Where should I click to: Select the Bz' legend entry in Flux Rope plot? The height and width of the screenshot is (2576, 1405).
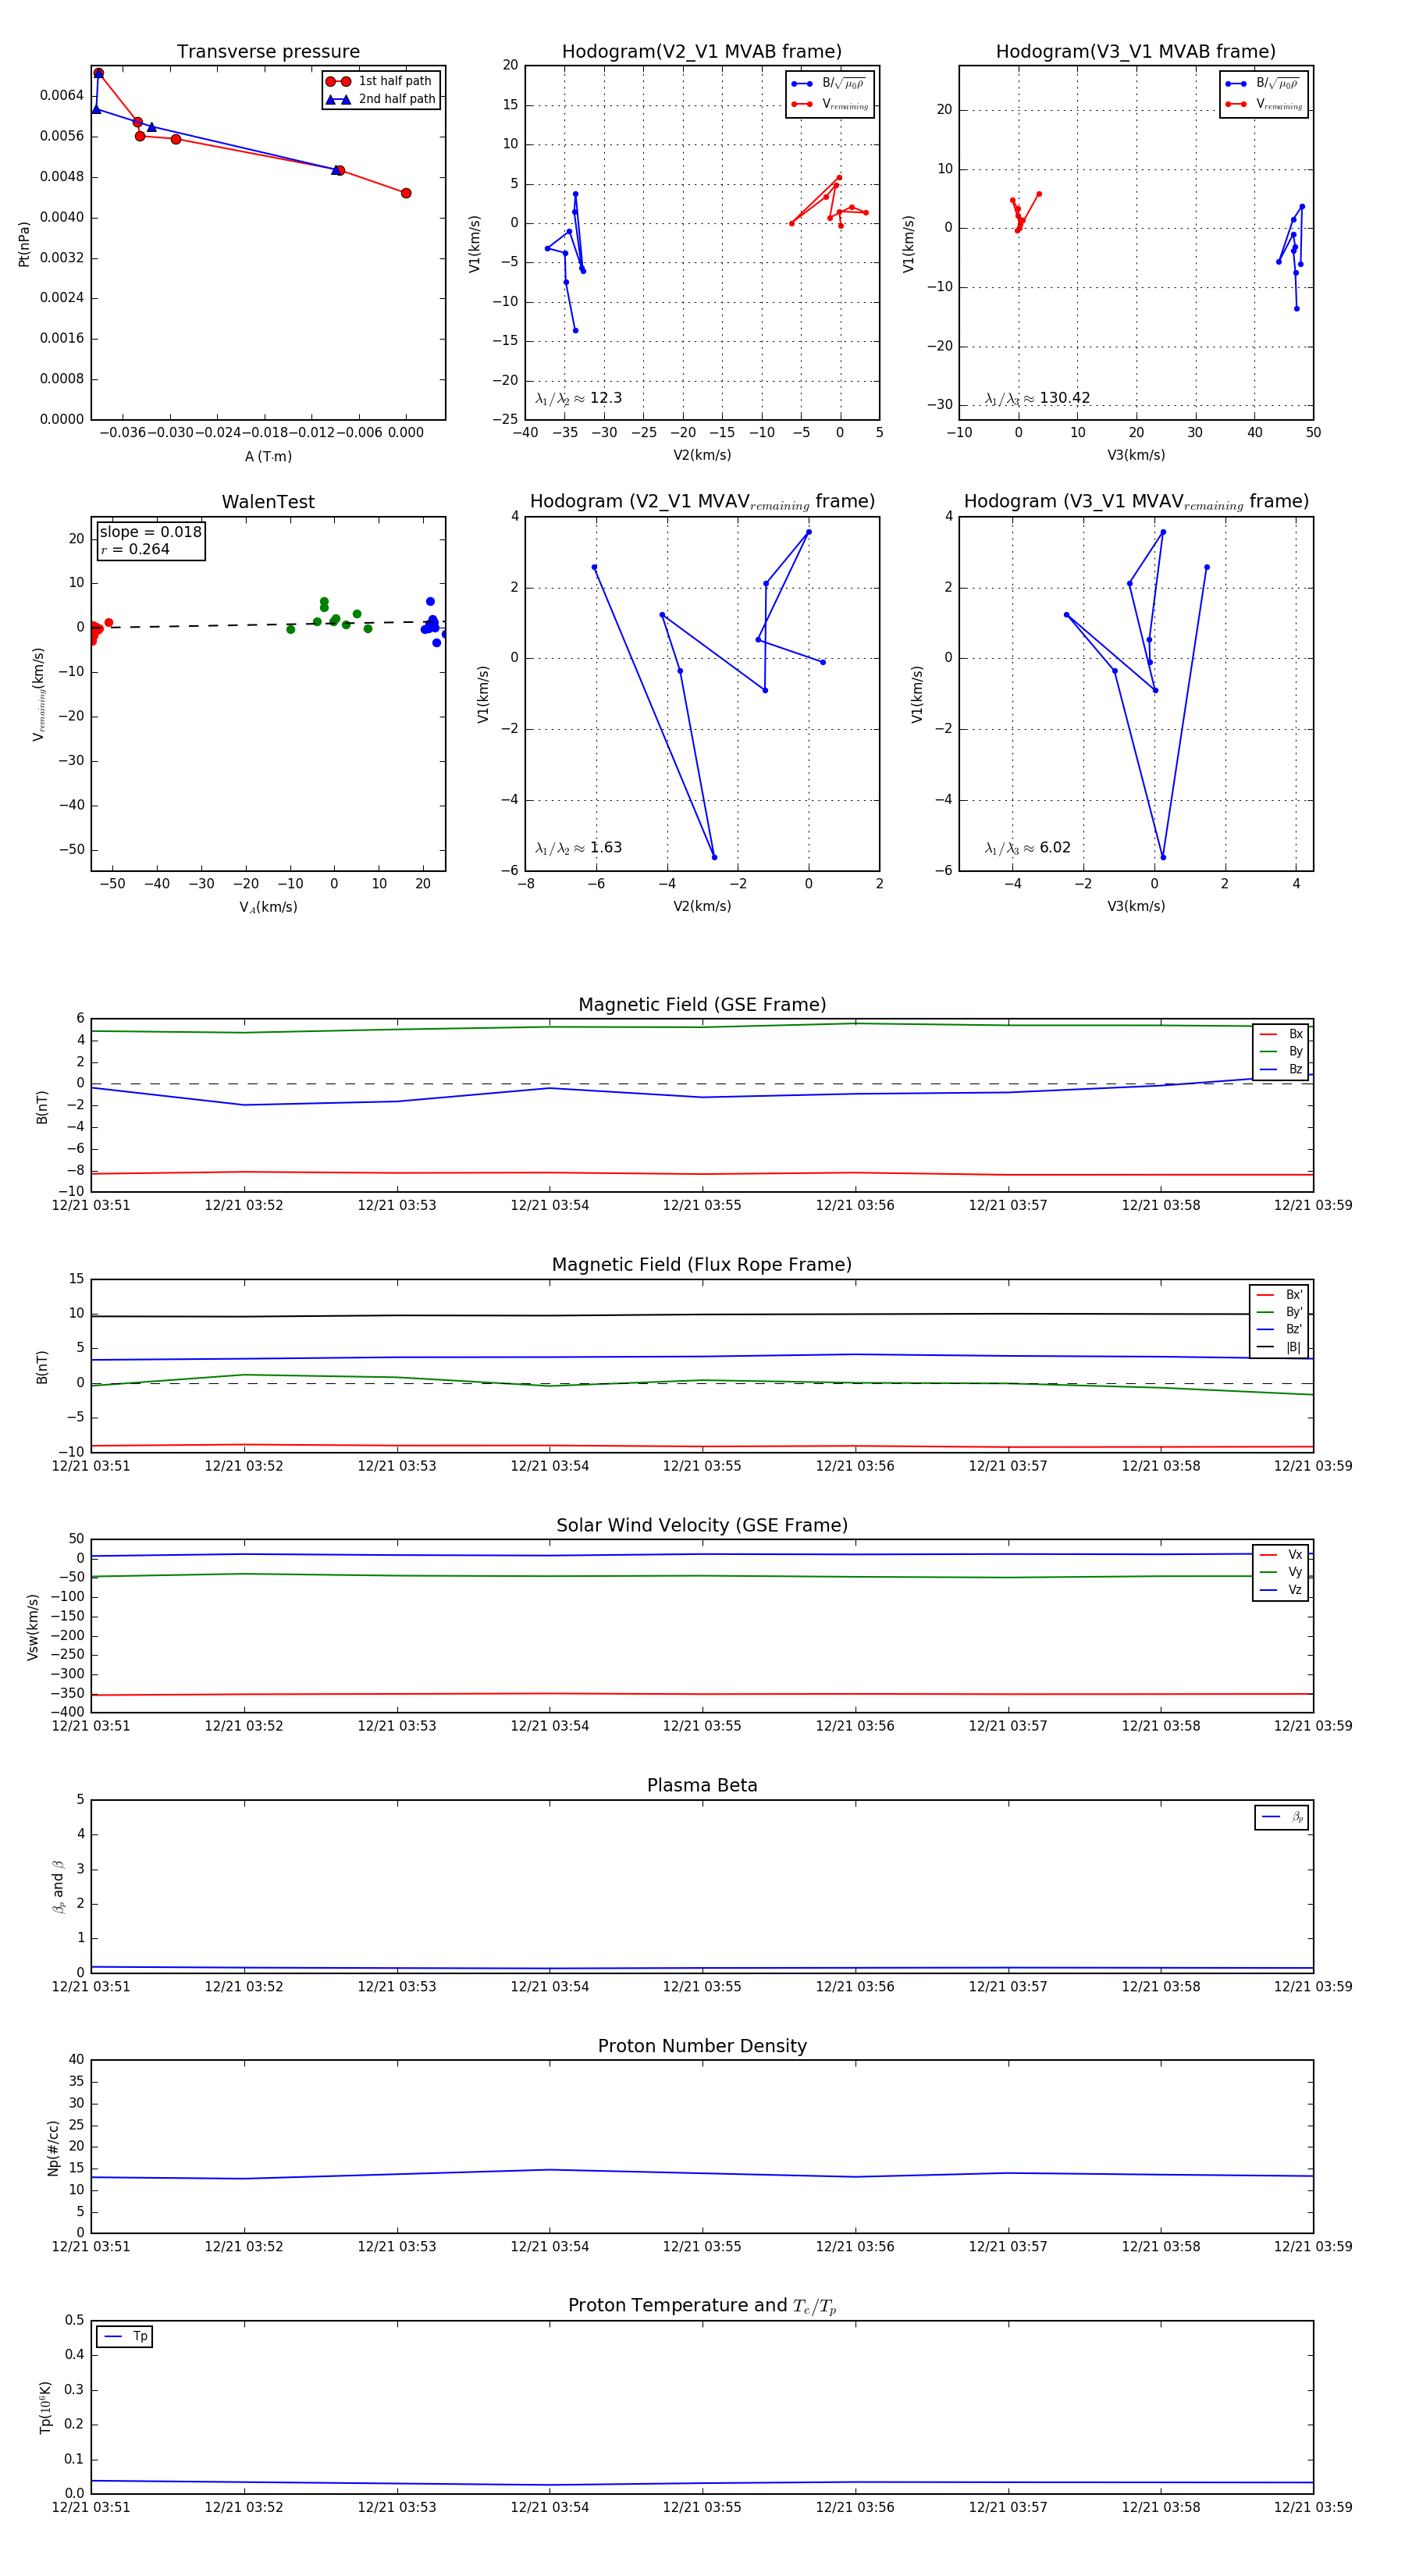coord(1279,1329)
